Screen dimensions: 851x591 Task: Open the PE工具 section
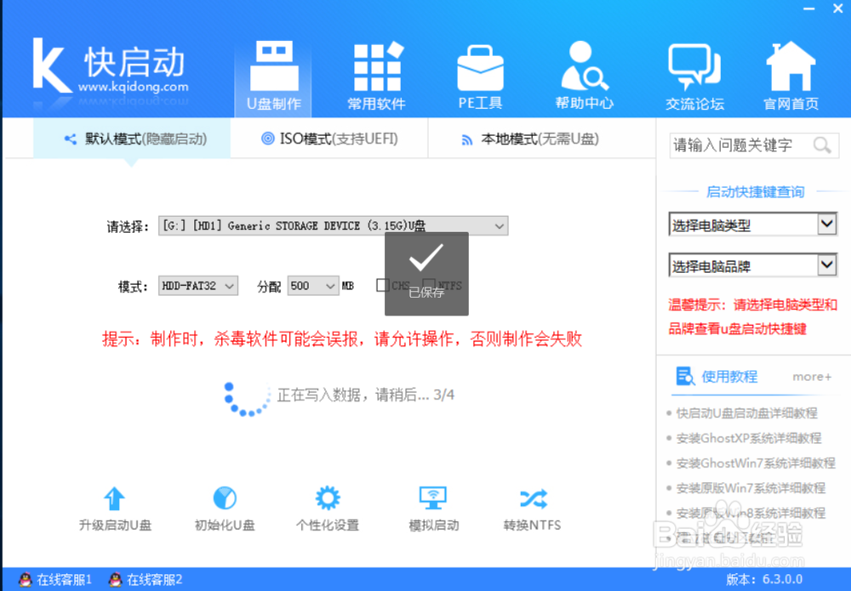(x=480, y=75)
